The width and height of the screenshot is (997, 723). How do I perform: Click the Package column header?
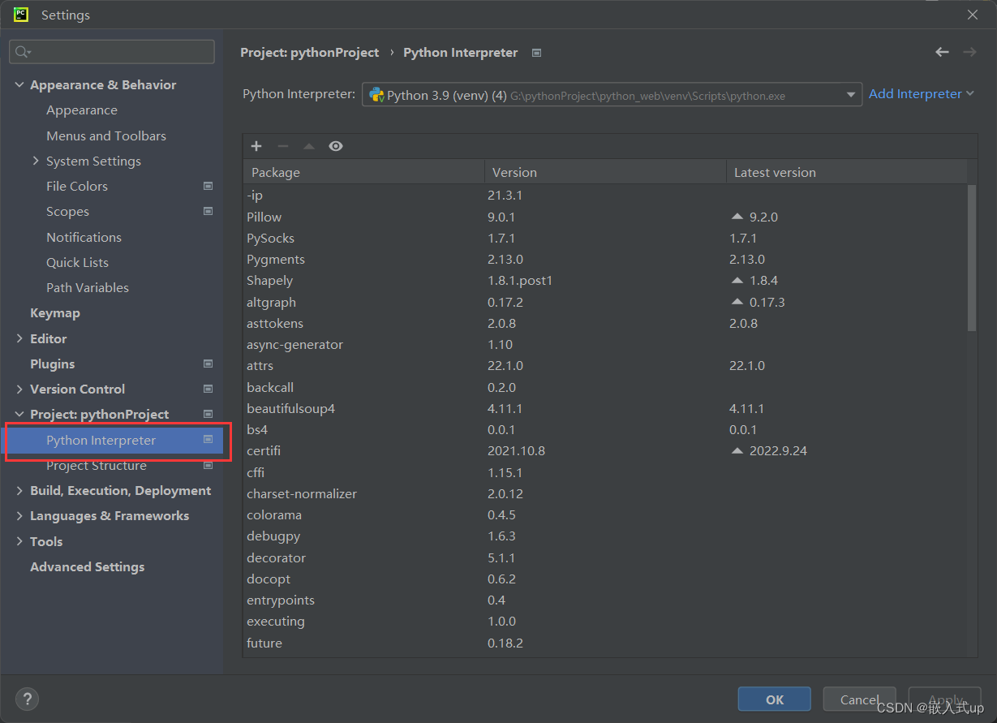pos(363,172)
